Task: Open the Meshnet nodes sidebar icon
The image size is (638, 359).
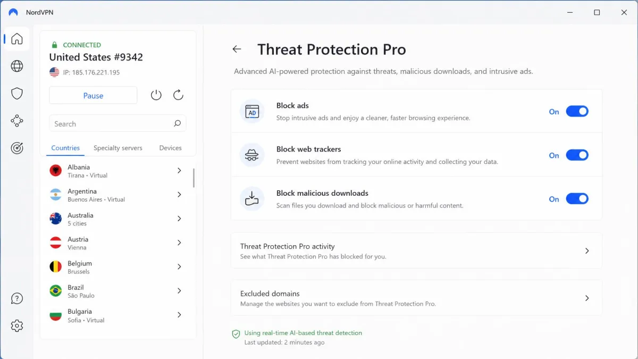Action: click(x=17, y=121)
